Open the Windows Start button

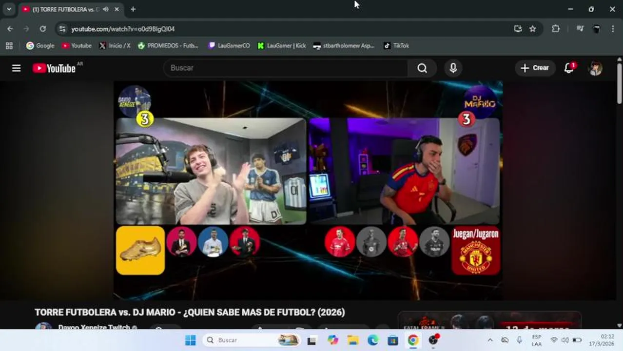coord(190,340)
